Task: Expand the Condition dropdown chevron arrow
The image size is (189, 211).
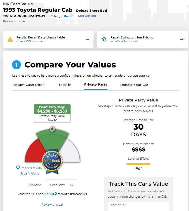Action: coord(72,185)
